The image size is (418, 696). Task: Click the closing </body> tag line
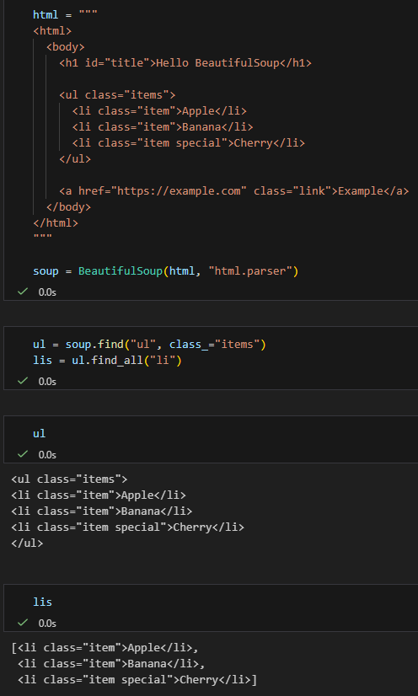tap(68, 206)
